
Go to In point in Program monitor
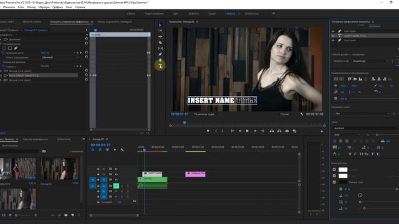click(233, 131)
